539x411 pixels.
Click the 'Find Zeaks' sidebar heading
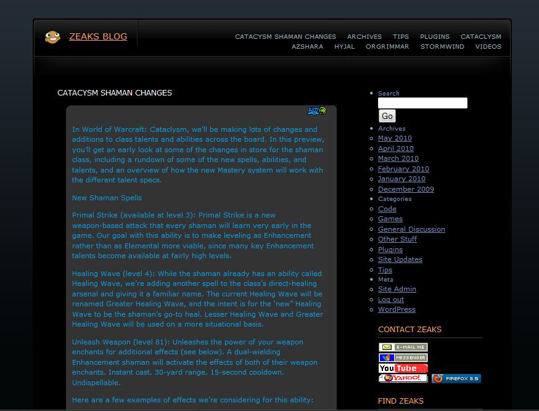(400, 401)
